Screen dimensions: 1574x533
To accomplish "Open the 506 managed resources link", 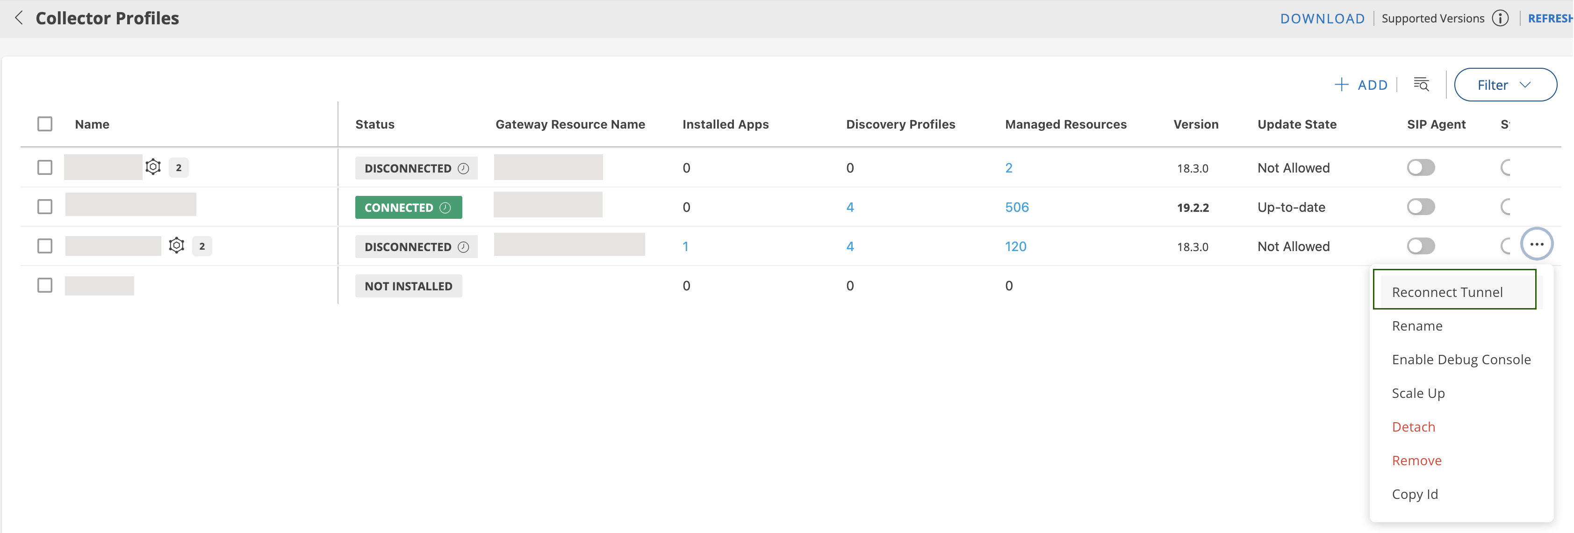I will pyautogui.click(x=1017, y=207).
